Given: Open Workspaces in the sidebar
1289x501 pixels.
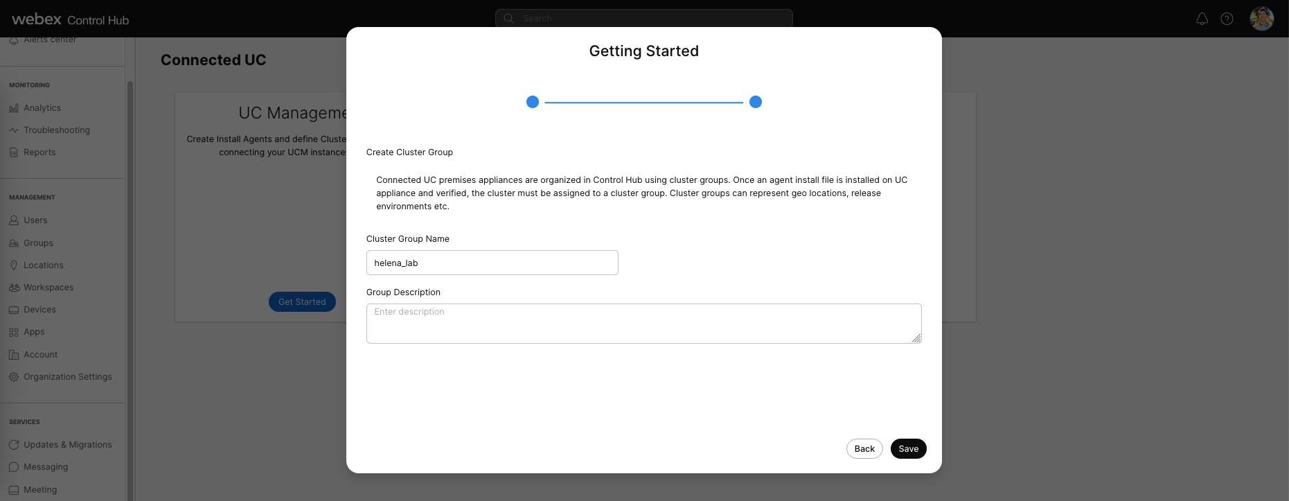Looking at the screenshot, I should 48,288.
